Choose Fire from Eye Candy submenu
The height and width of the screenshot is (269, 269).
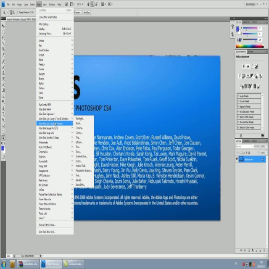coord(84,147)
